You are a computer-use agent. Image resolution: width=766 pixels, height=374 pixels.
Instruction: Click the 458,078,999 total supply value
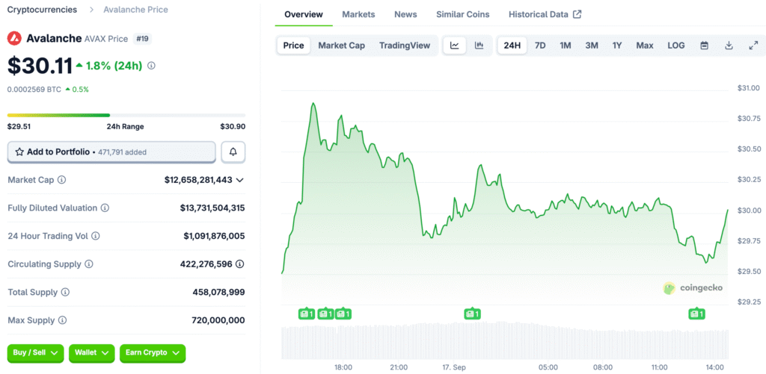tap(219, 293)
